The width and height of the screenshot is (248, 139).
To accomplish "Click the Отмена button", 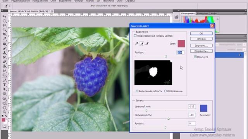I will point(201,39).
